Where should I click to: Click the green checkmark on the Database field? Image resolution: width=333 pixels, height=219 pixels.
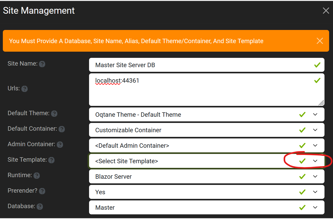[302, 207]
